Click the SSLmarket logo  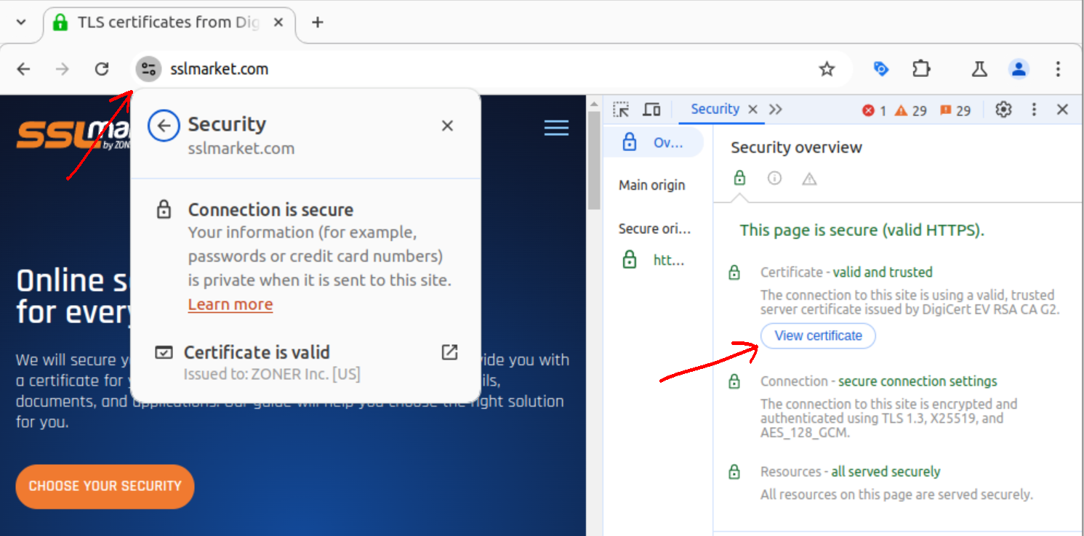coord(73,134)
